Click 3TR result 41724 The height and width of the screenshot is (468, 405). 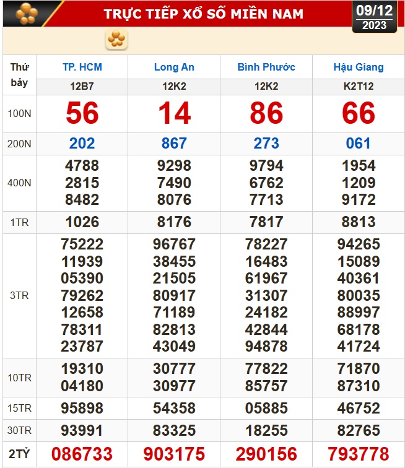point(359,346)
